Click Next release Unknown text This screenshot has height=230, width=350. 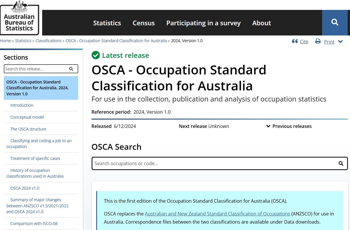(x=204, y=126)
